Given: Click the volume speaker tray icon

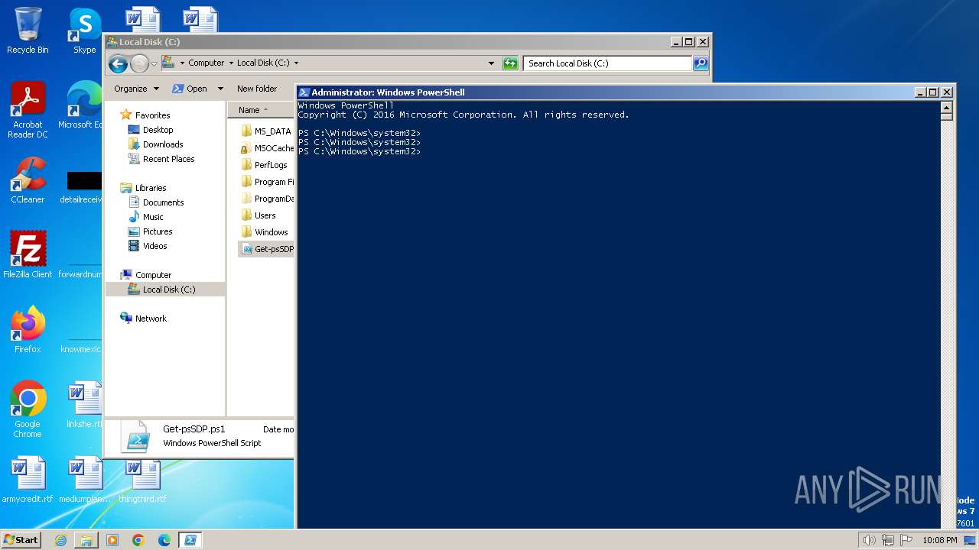Looking at the screenshot, I should pos(869,540).
